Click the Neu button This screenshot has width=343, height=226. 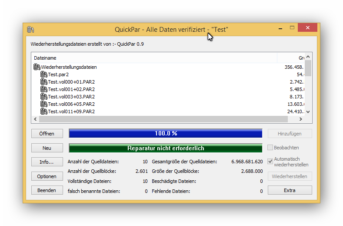click(x=47, y=148)
